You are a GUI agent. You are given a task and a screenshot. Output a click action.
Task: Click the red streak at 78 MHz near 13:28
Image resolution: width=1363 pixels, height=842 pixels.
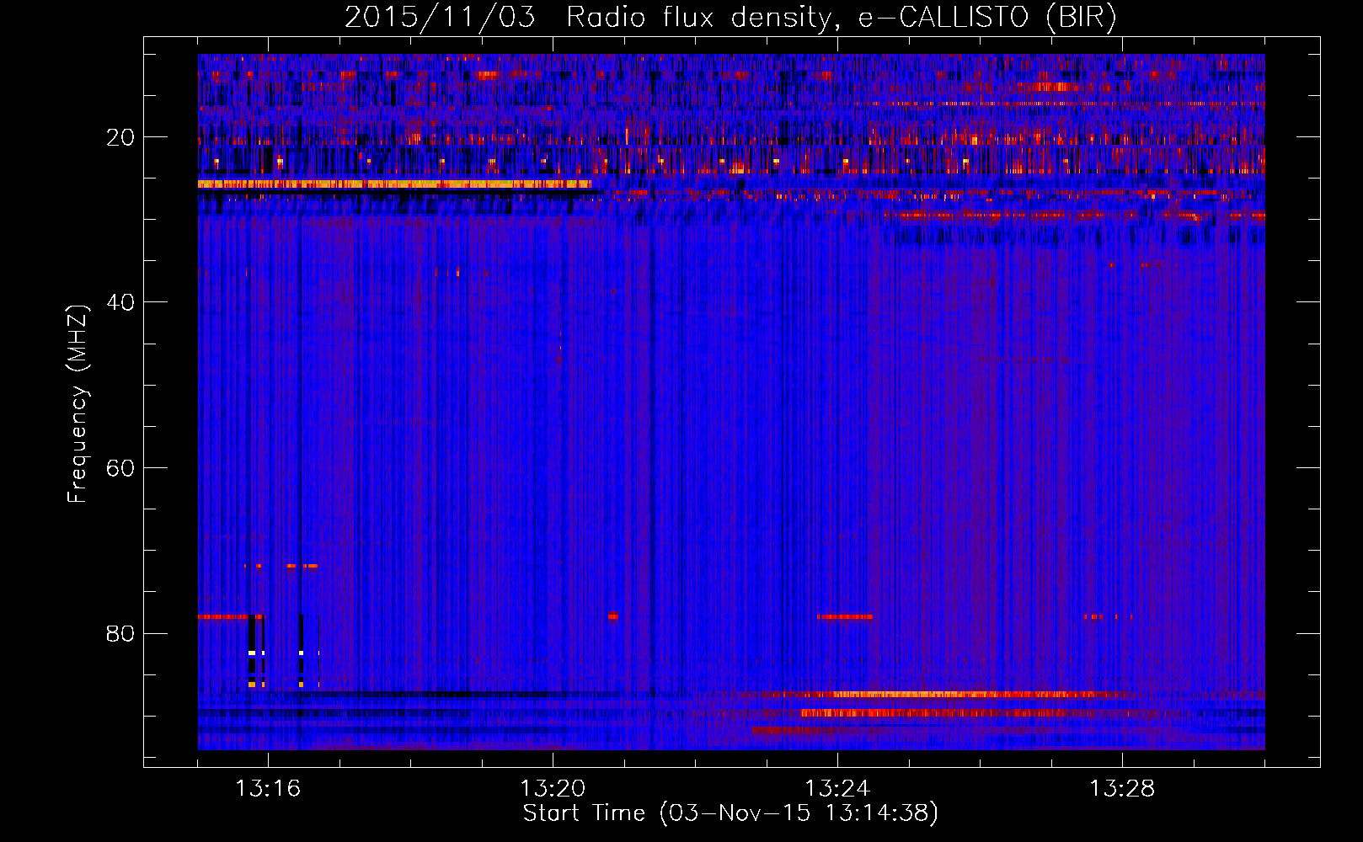click(1108, 616)
